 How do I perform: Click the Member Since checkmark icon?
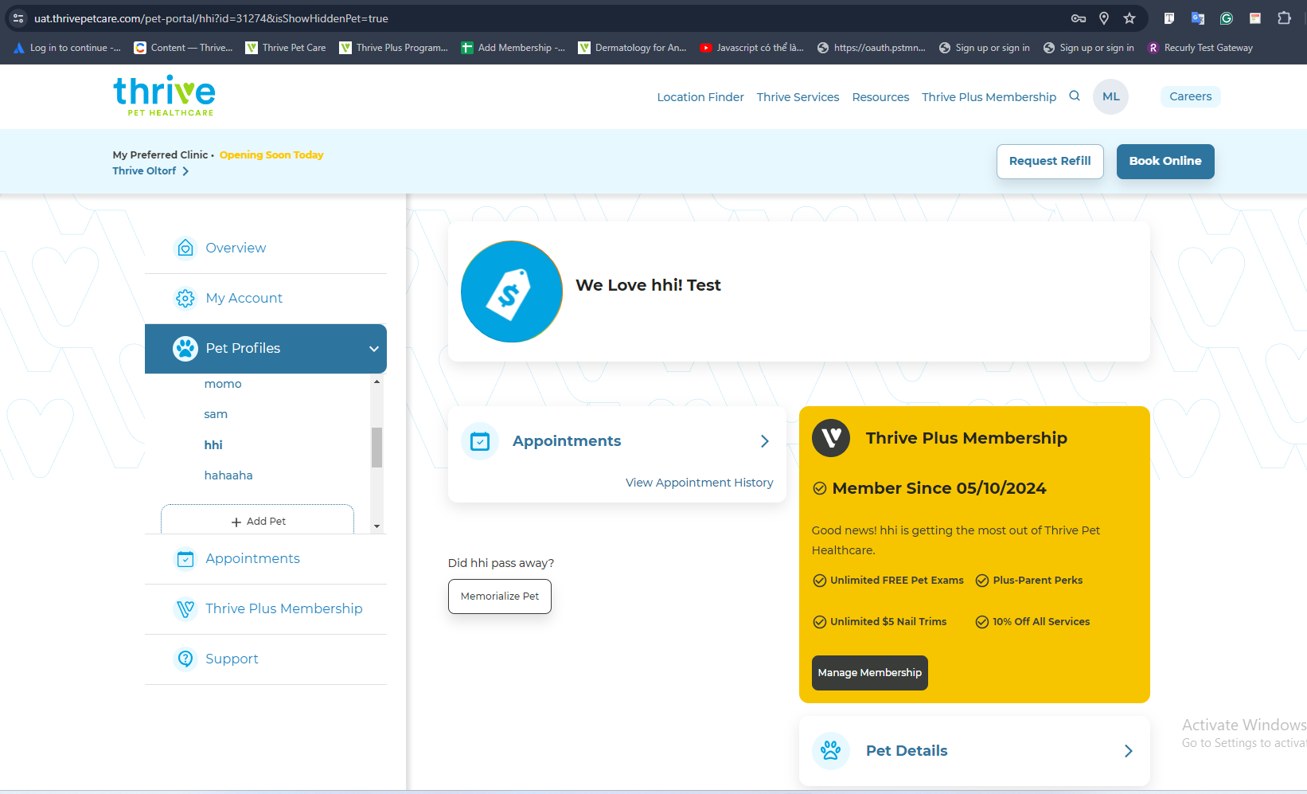pyautogui.click(x=819, y=488)
